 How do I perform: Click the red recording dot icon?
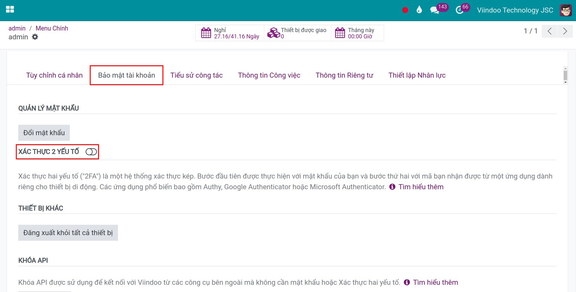point(405,10)
